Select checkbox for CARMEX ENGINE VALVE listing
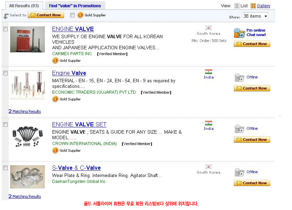 tap(6, 29)
